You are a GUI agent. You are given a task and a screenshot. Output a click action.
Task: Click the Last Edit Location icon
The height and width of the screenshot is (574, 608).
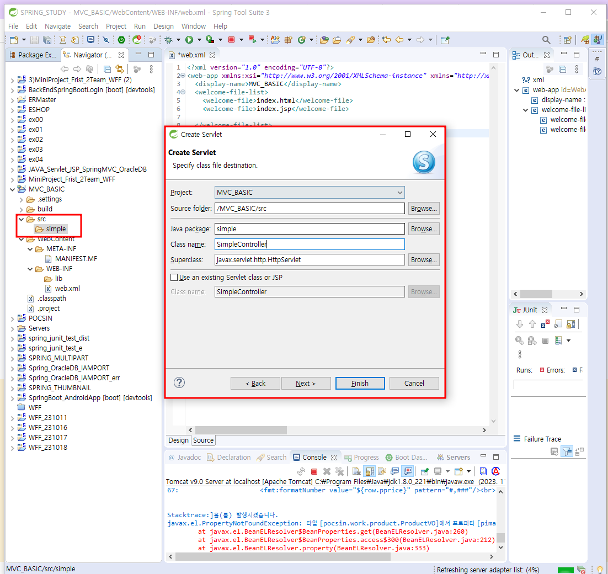[x=386, y=40]
